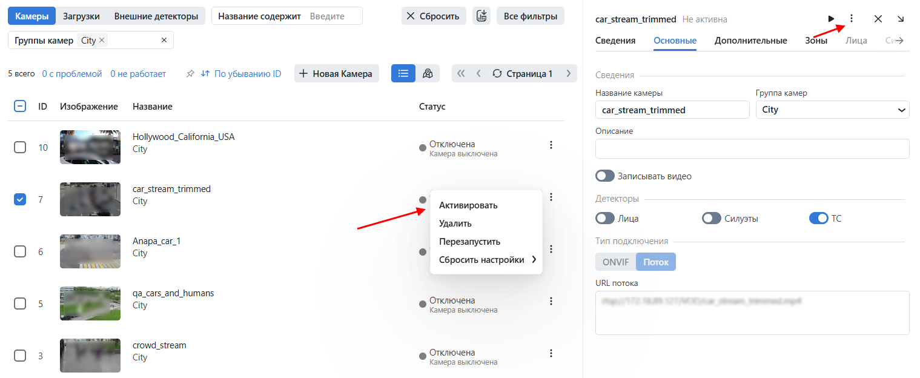Enable the Записывать видео toggle
Image resolution: width=920 pixels, height=378 pixels.
pos(605,176)
